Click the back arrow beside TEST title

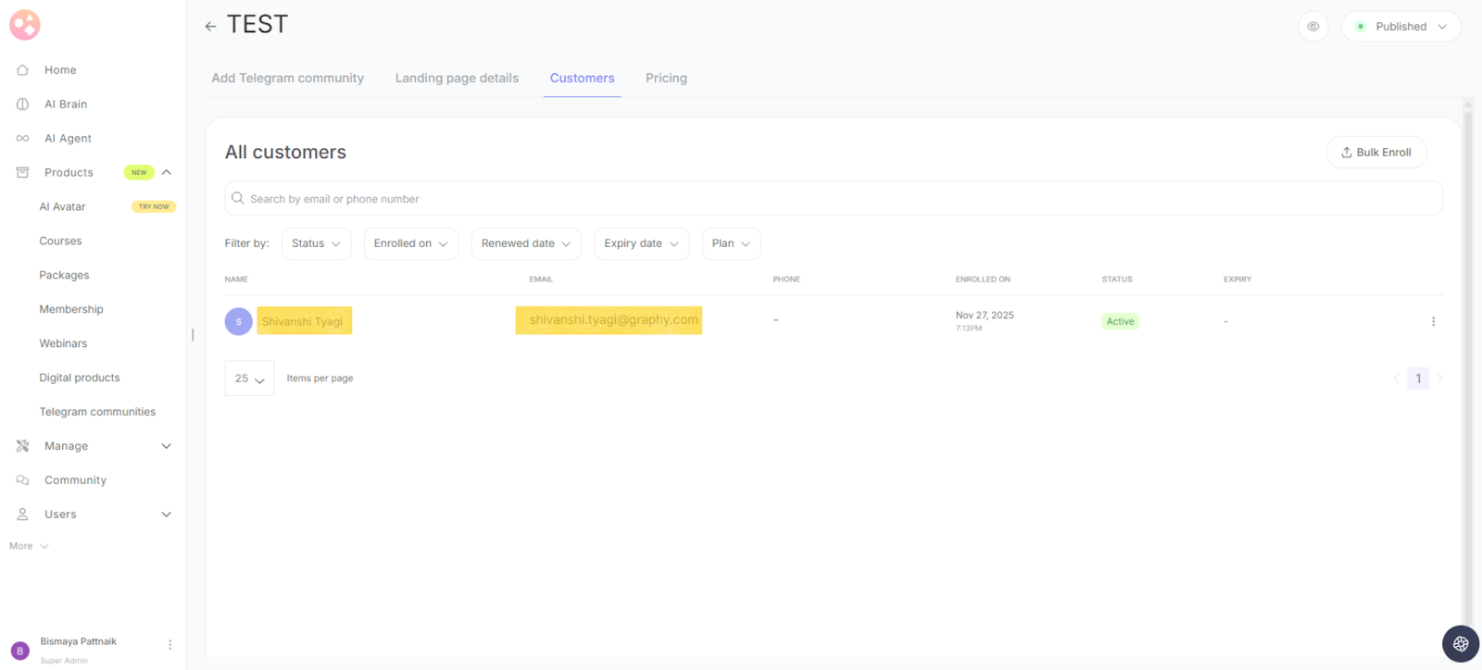point(210,26)
